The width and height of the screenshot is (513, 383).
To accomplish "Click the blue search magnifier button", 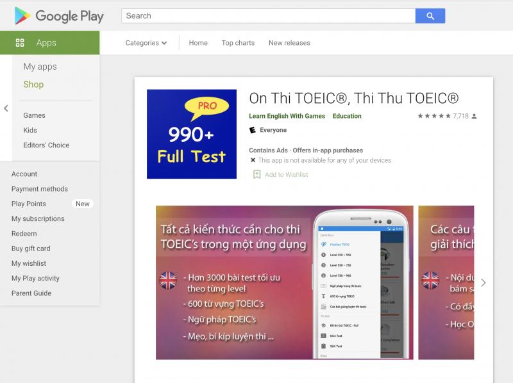I will click(x=430, y=16).
